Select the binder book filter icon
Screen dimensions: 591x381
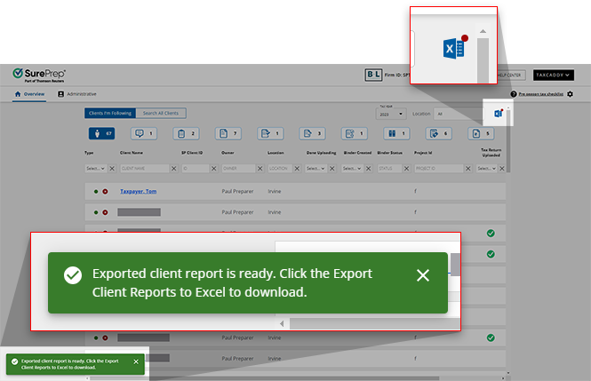pyautogui.click(x=396, y=133)
